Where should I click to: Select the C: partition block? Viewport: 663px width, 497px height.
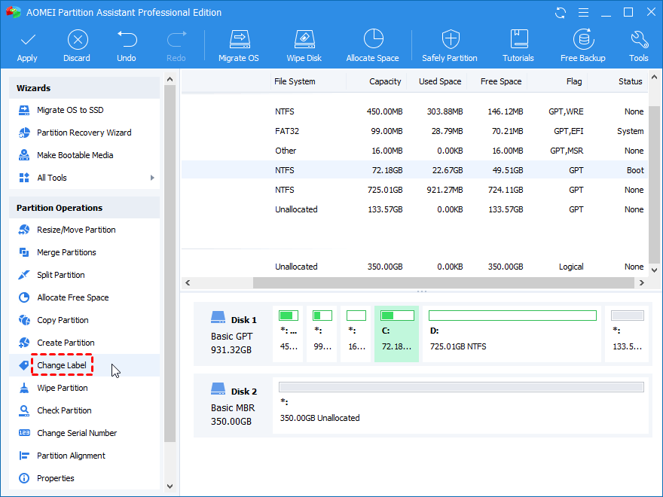[396, 334]
